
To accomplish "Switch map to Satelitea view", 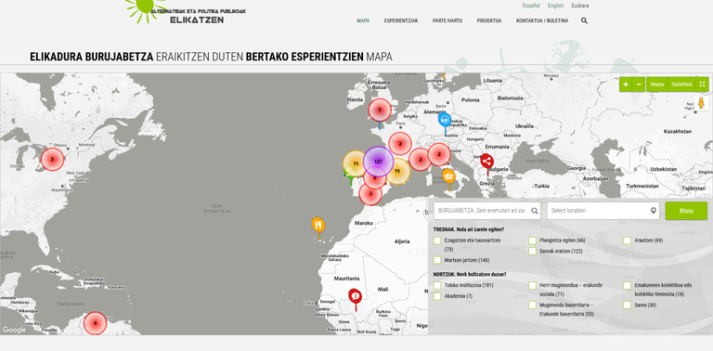I will [x=681, y=84].
